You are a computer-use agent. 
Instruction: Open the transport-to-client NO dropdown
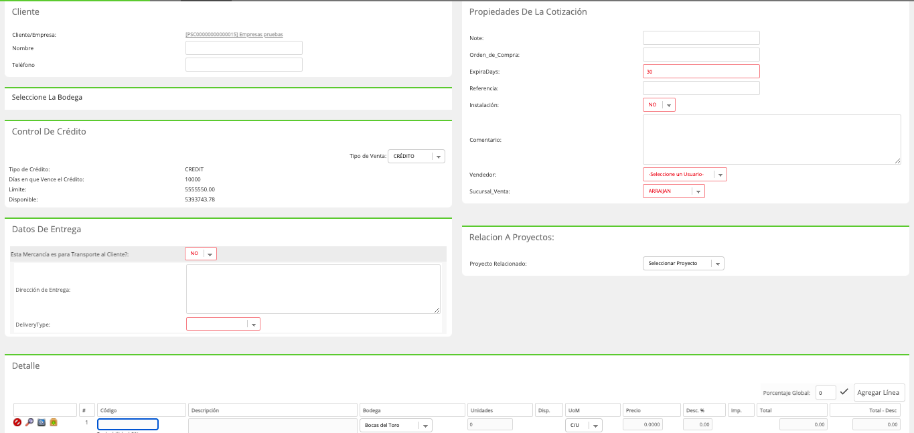click(201, 254)
